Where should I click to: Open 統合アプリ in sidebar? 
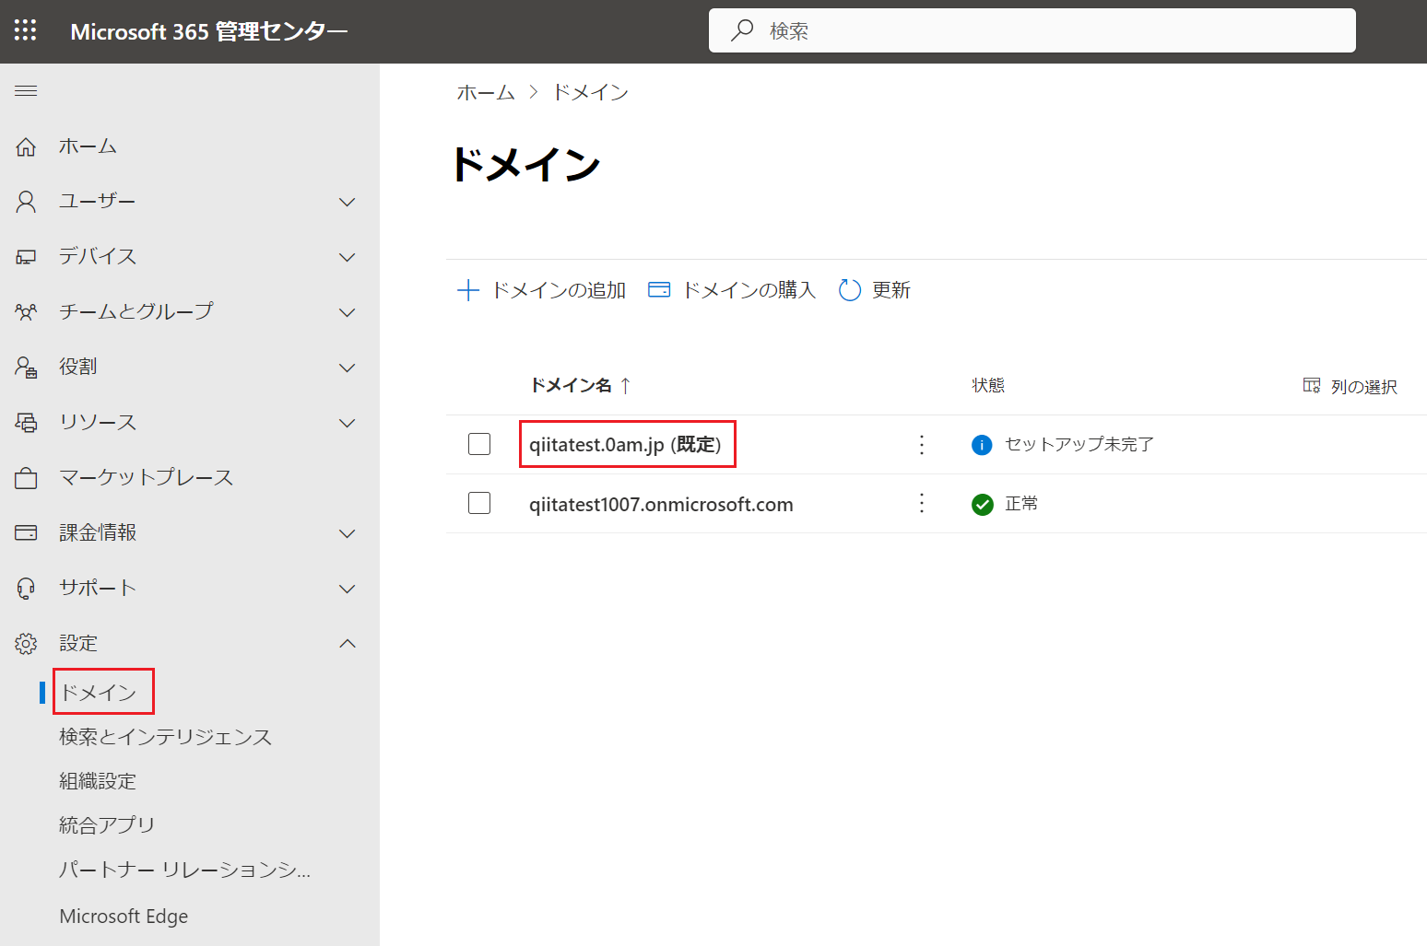(107, 825)
